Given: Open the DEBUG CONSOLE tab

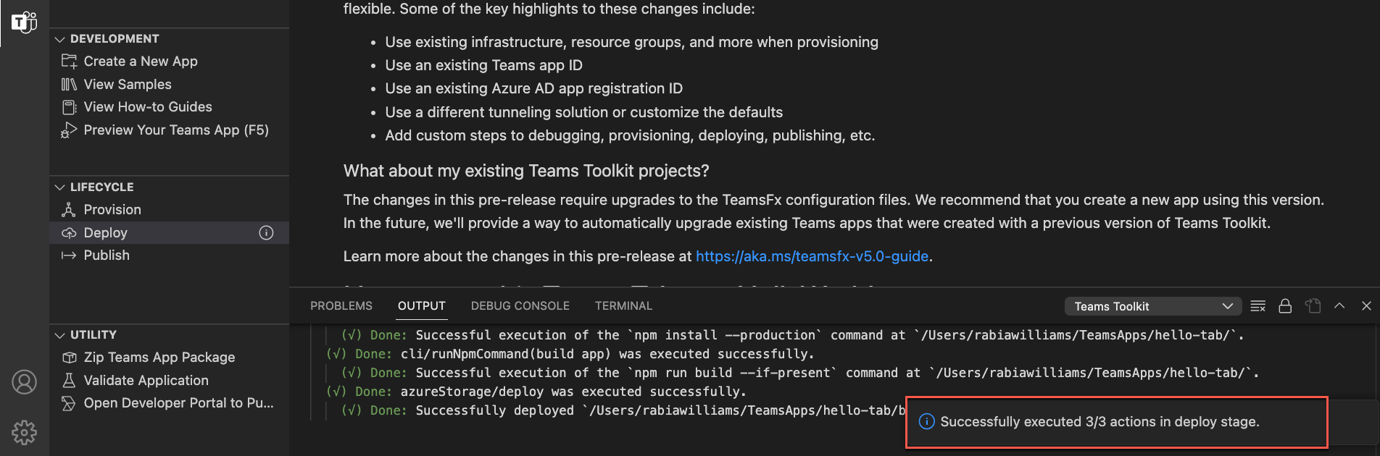Looking at the screenshot, I should tap(520, 305).
